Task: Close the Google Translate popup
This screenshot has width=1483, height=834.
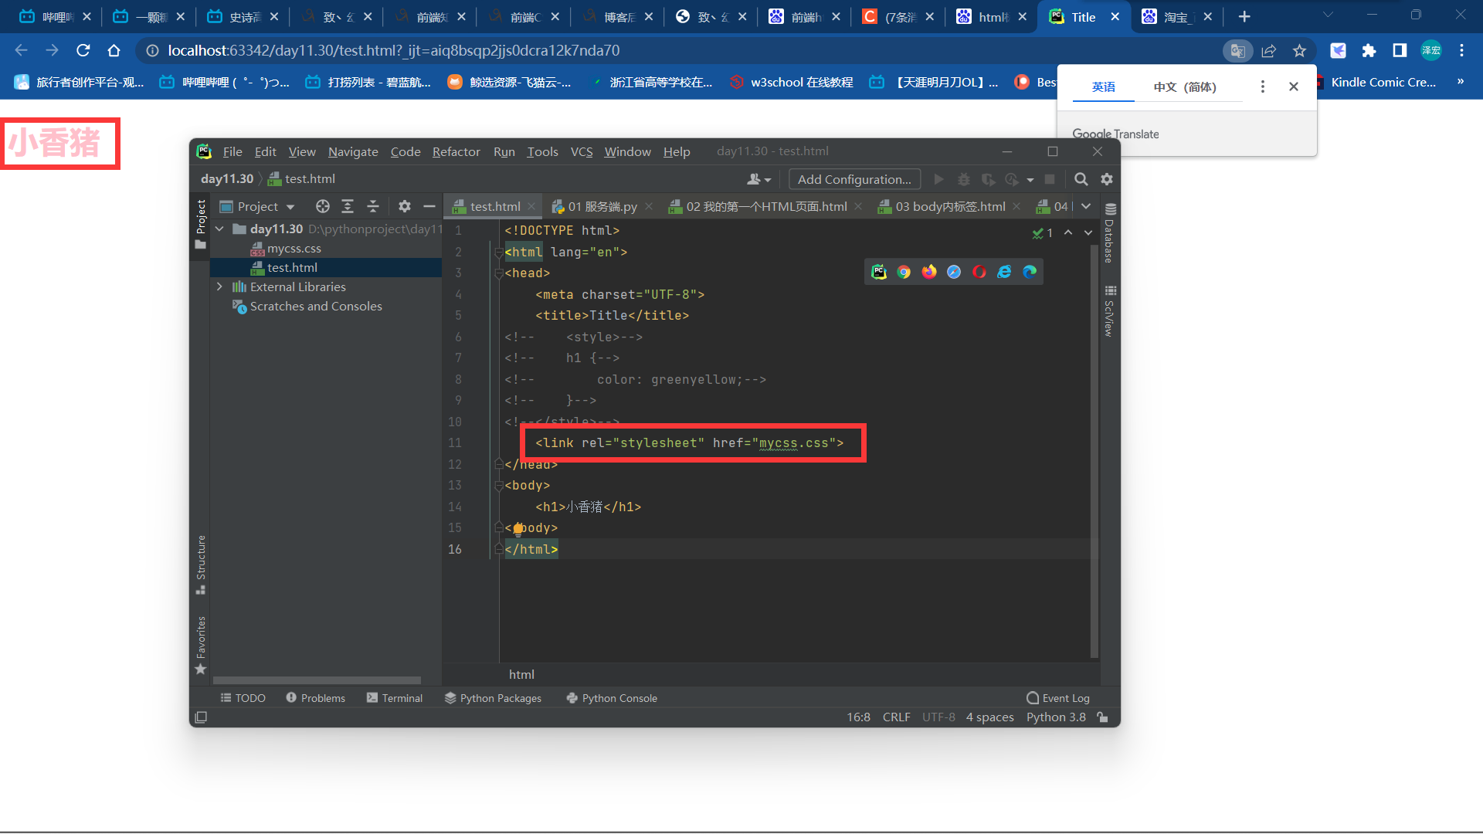Action: pyautogui.click(x=1294, y=86)
